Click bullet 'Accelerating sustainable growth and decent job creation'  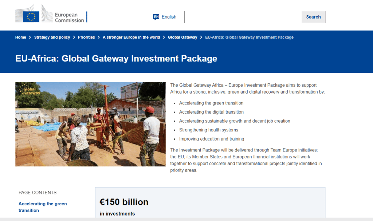(x=235, y=121)
